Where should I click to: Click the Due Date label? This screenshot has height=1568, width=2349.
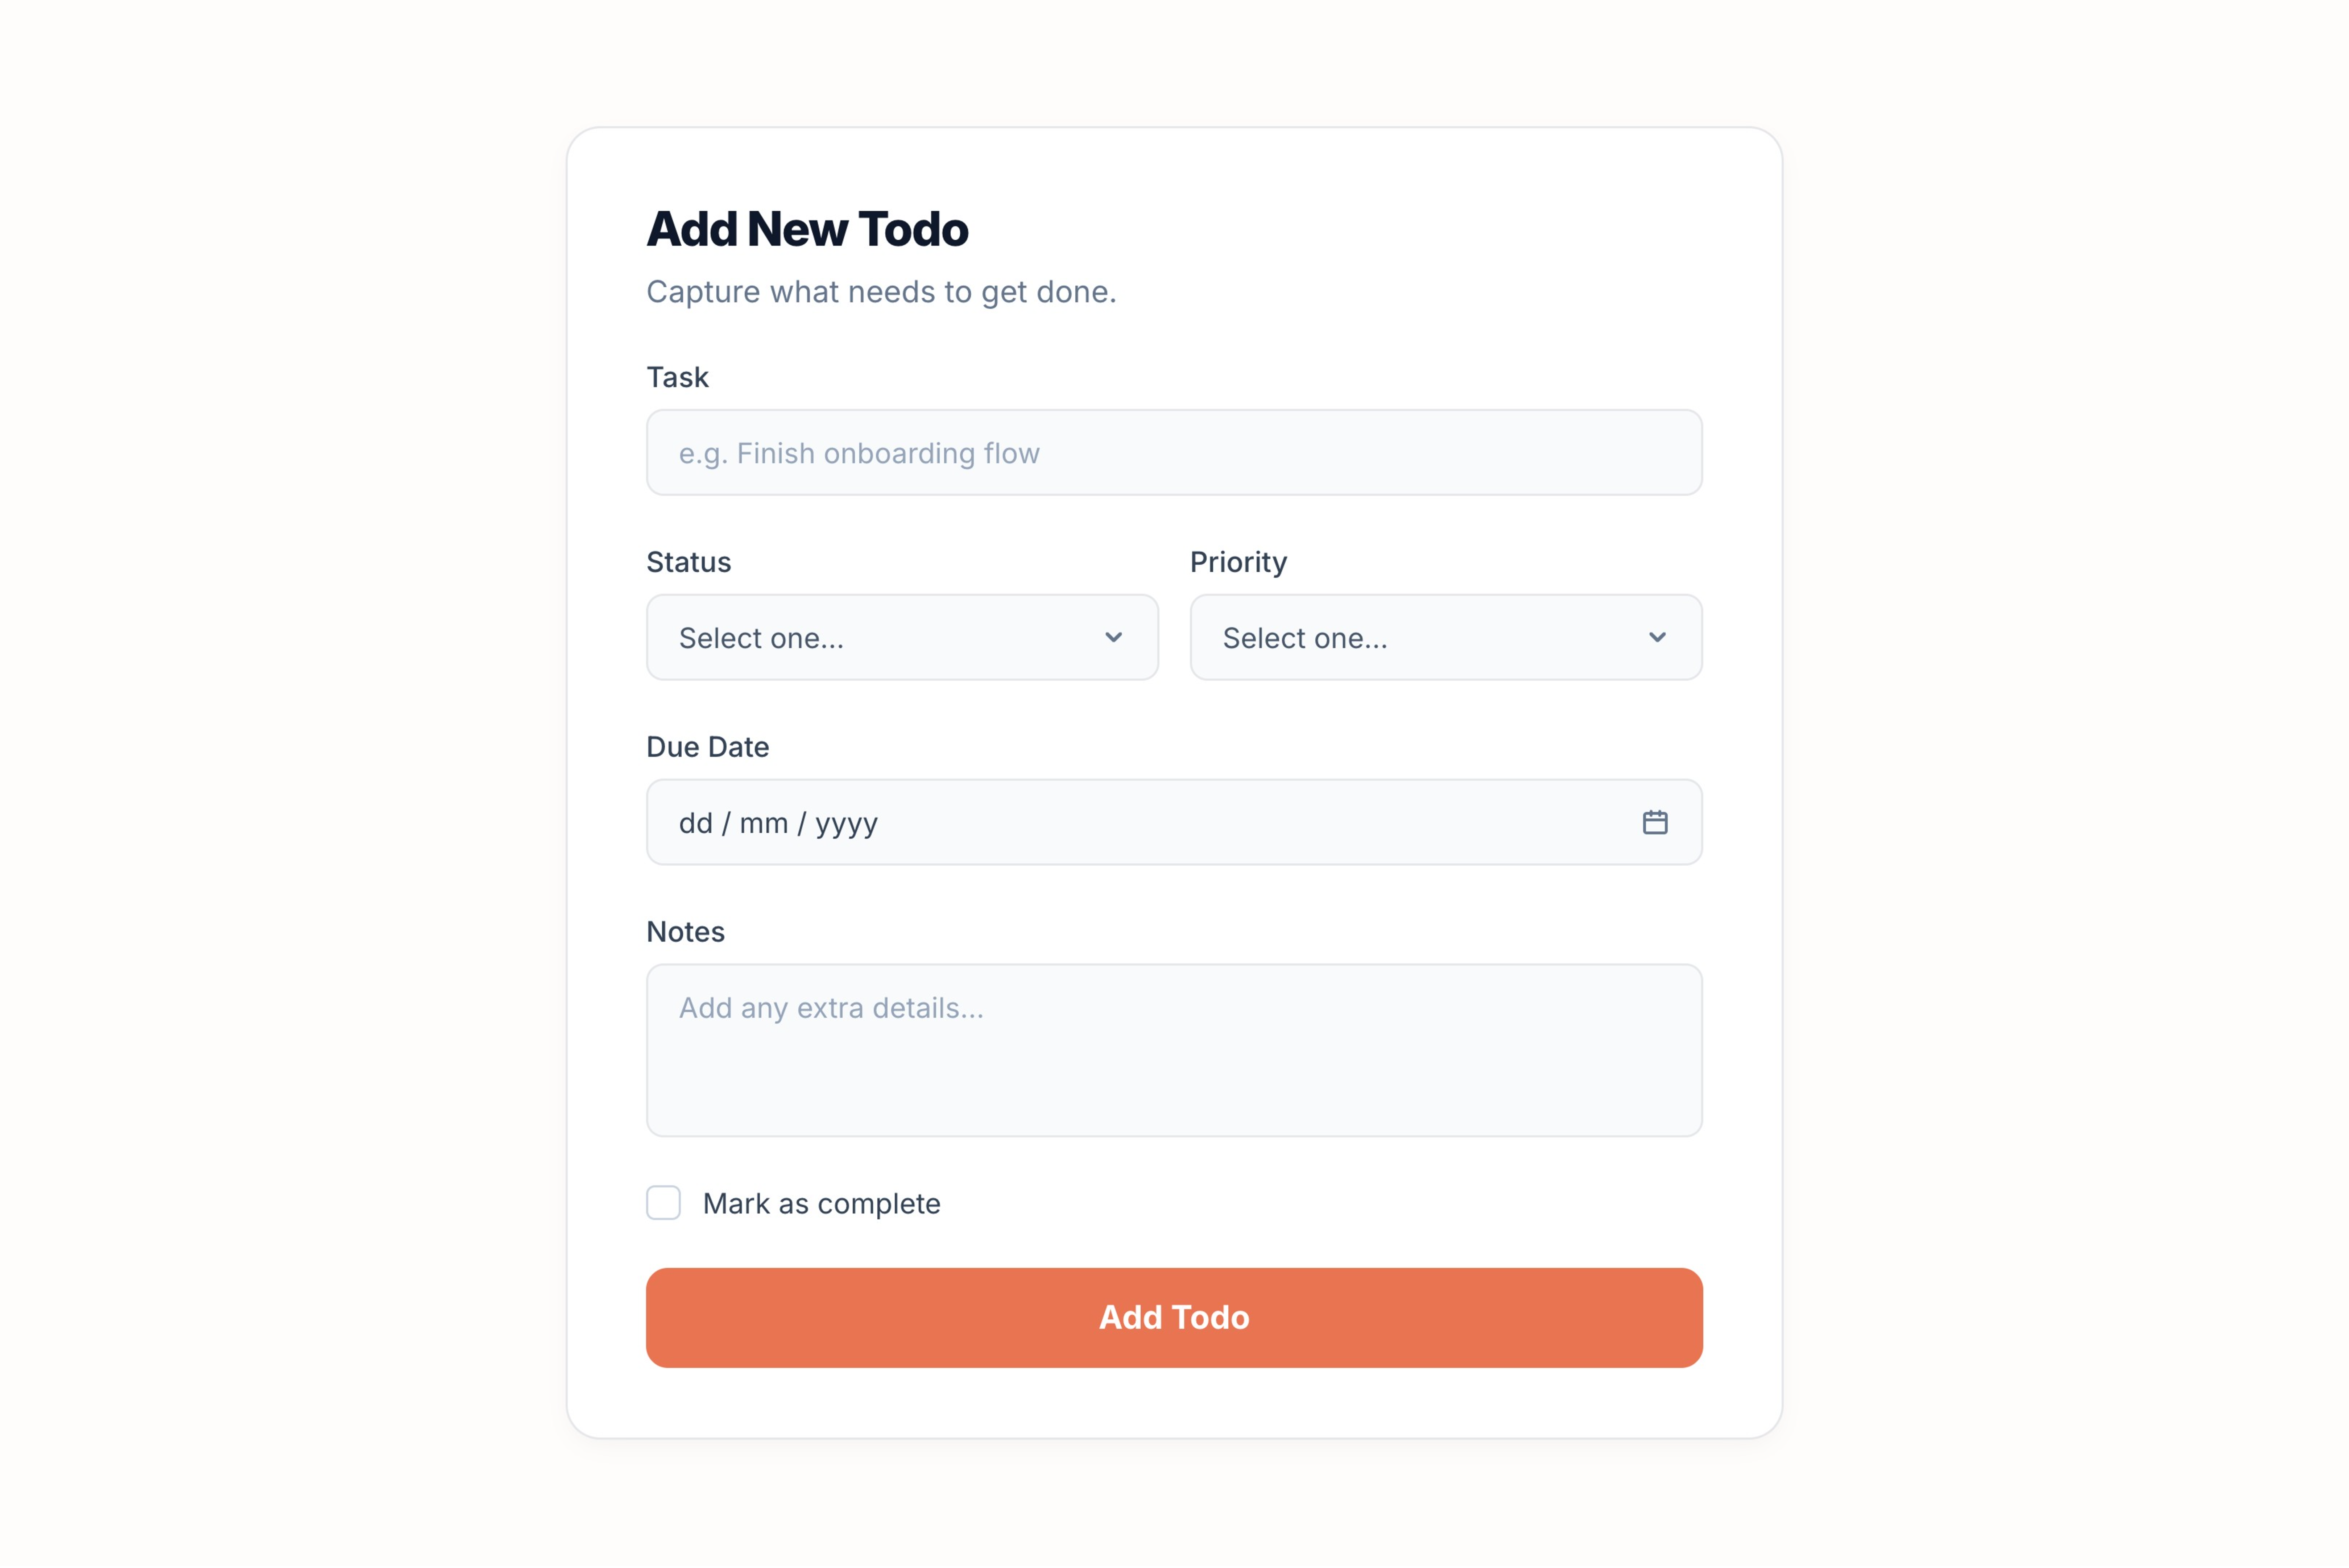coord(707,746)
